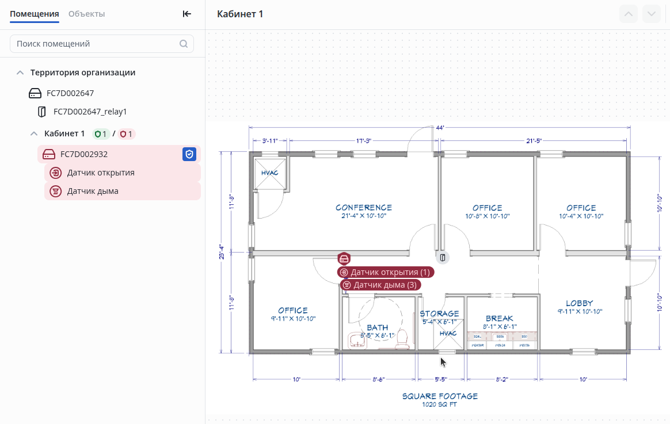The height and width of the screenshot is (424, 670).
Task: Click the FC7D002647 device icon in tree
Action: coord(36,93)
